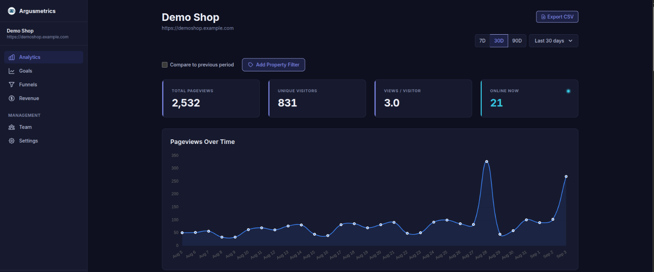654x272 pixels.
Task: Click the Pageviews Over Time title
Action: (202, 142)
